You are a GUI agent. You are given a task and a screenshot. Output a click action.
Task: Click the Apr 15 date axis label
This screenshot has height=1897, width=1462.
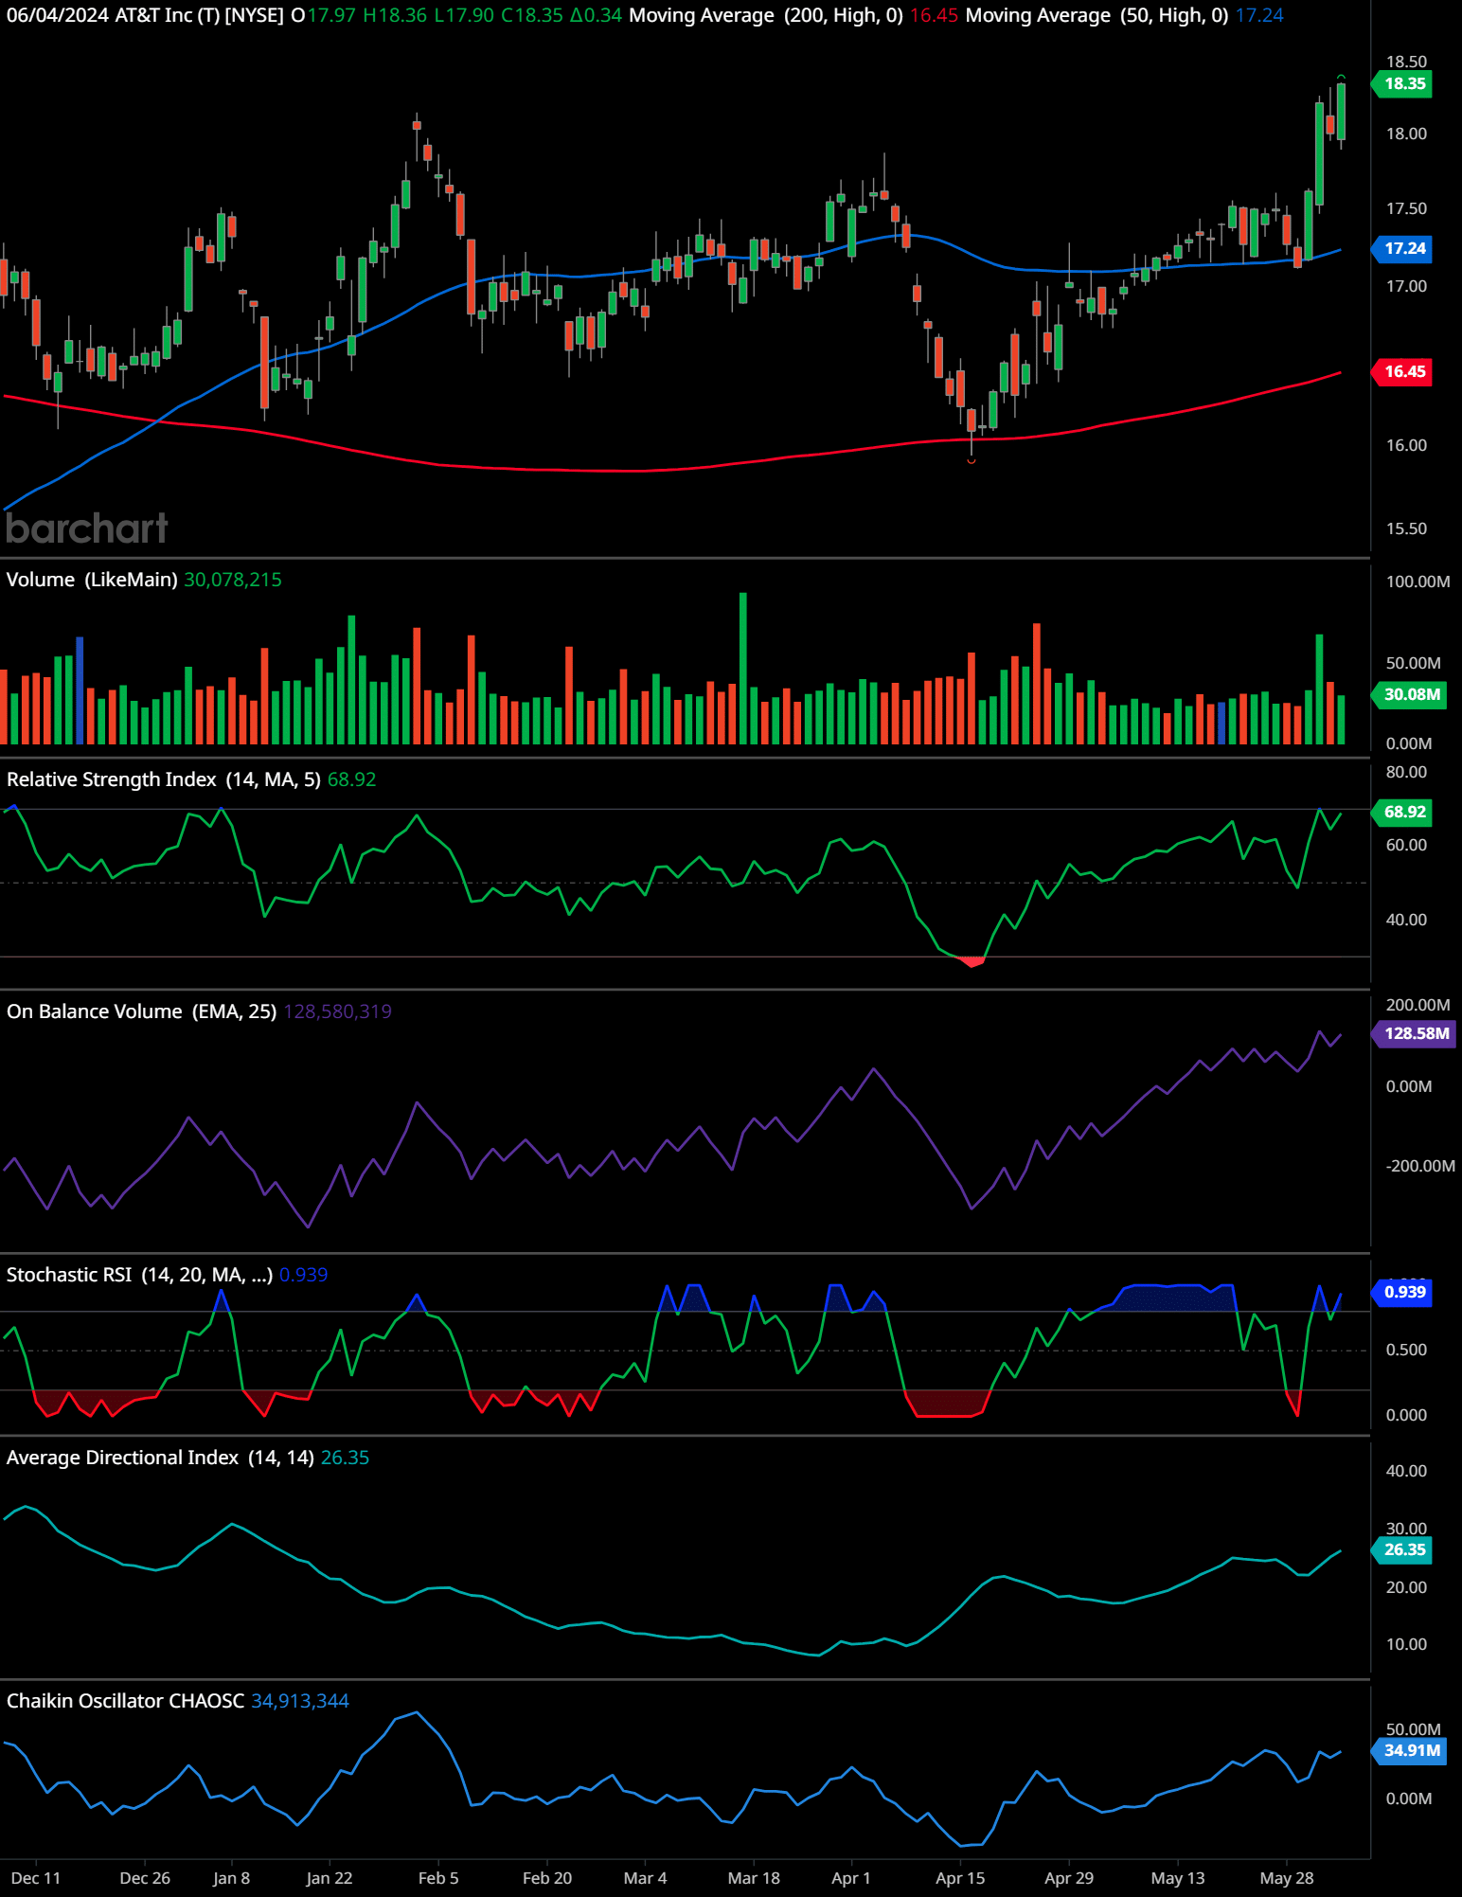click(960, 1878)
